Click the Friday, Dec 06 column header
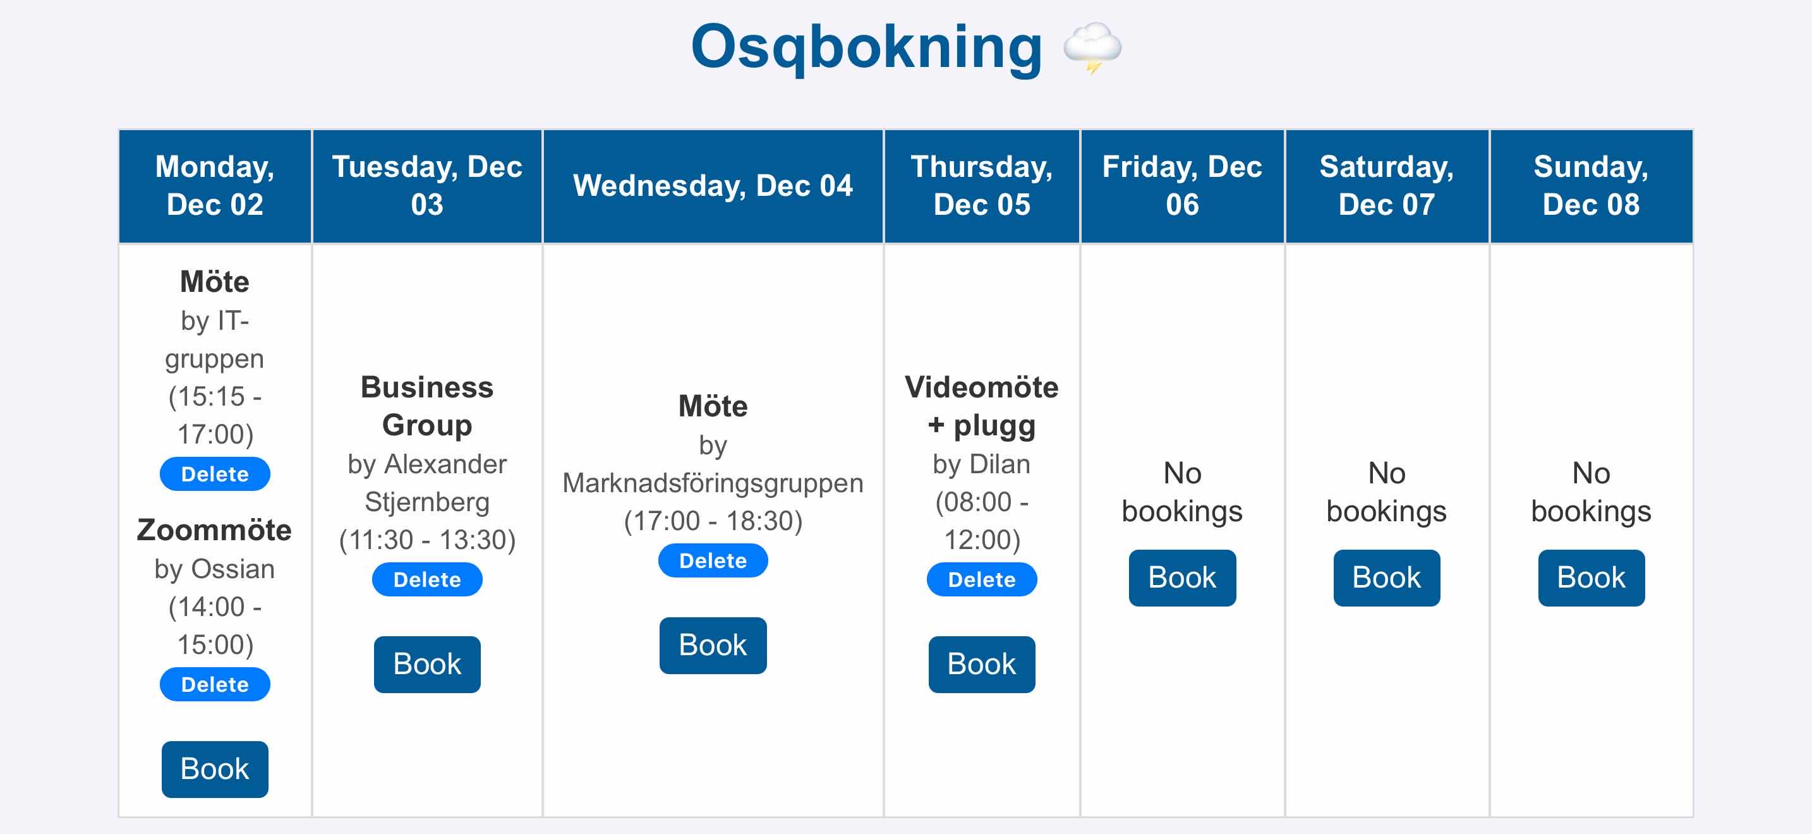This screenshot has width=1812, height=834. tap(1181, 186)
